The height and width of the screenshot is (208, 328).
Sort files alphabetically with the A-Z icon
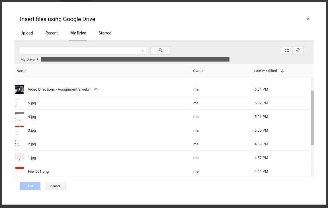[298, 50]
